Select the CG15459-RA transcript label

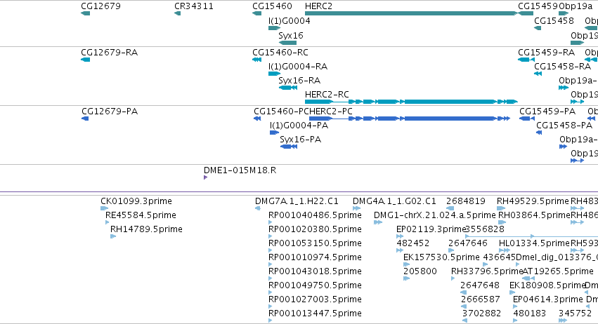[546, 53]
